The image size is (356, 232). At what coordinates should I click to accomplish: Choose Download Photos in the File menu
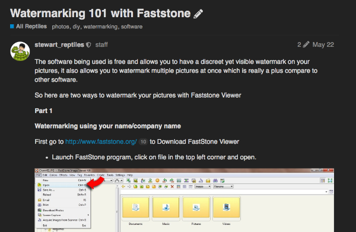63,210
